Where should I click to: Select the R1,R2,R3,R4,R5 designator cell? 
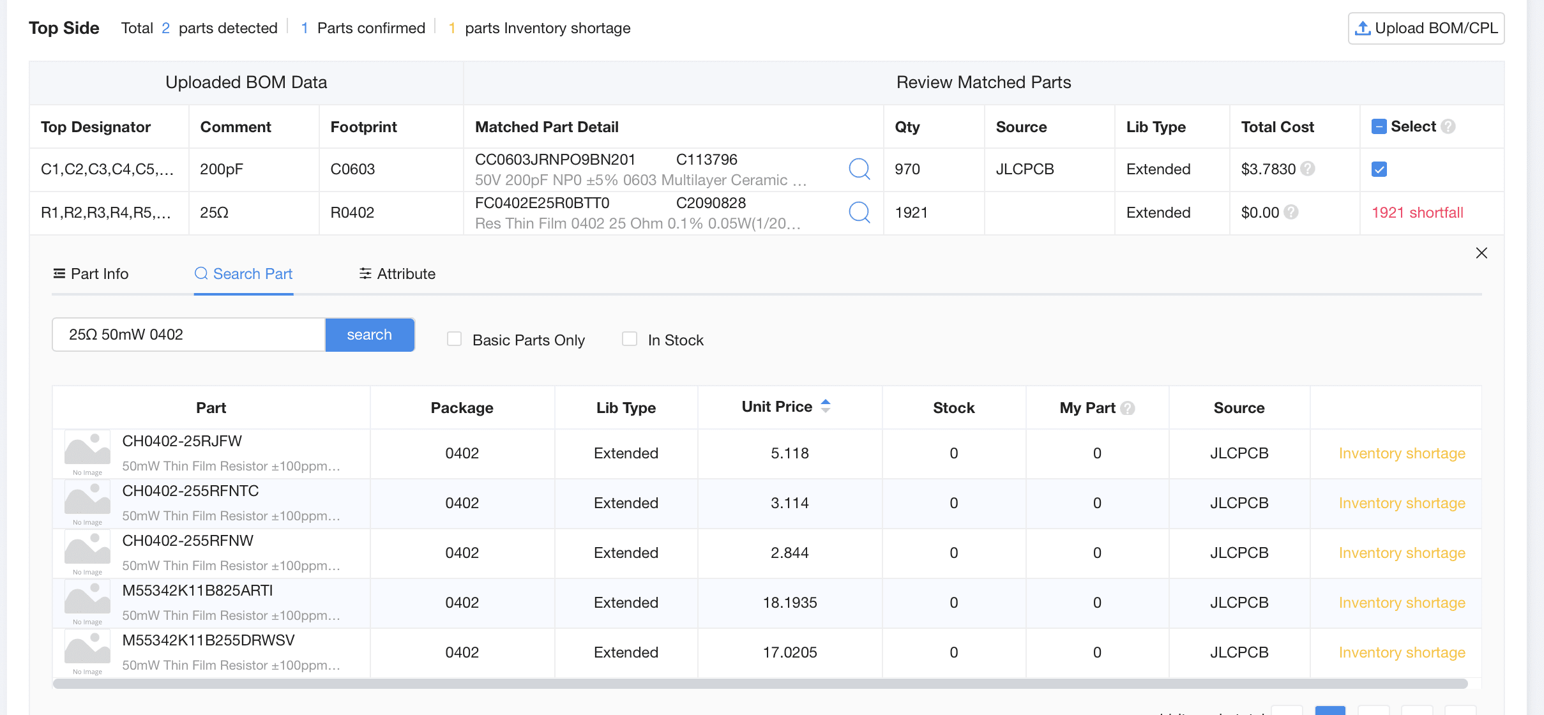pyautogui.click(x=109, y=213)
